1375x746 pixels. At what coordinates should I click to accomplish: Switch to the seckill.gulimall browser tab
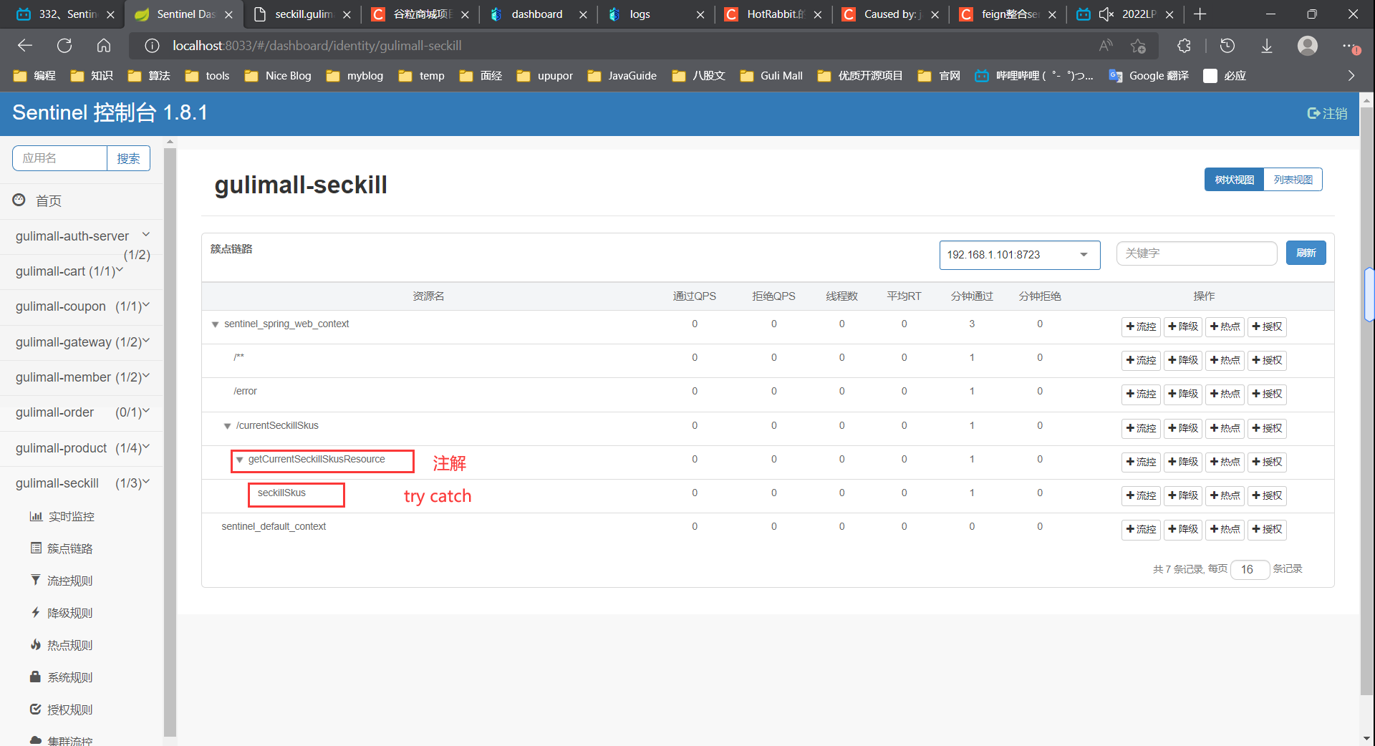click(x=301, y=14)
